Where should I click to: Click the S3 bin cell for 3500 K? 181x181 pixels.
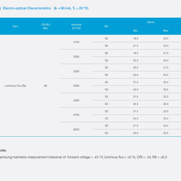point(107,75)
